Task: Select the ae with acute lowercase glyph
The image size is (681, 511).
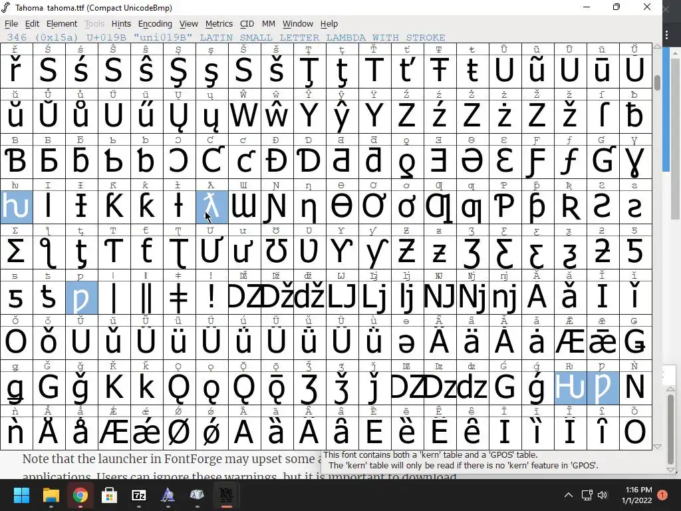Action: coord(147,433)
